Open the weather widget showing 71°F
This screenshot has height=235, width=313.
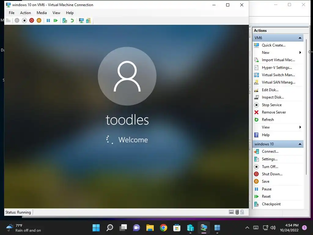point(23,228)
